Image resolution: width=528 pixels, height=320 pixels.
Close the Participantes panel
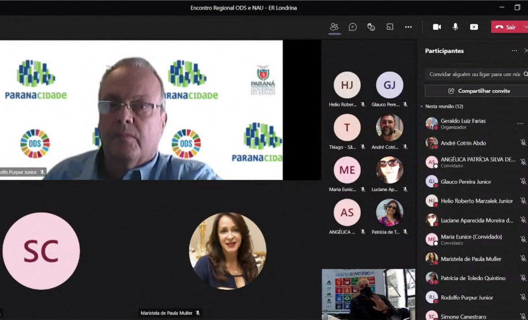pos(526,51)
